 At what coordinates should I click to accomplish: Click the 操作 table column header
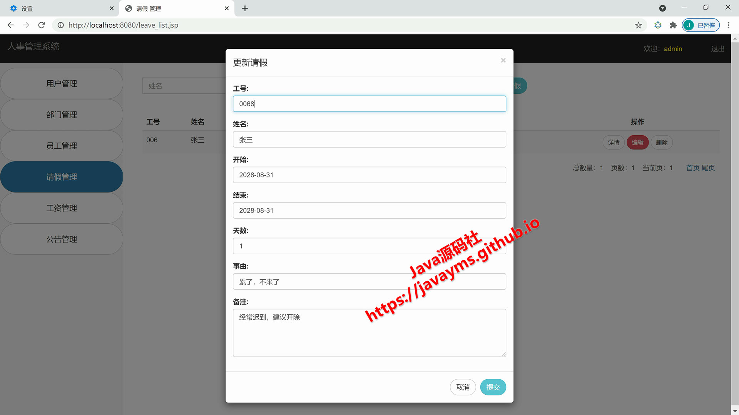pyautogui.click(x=637, y=122)
